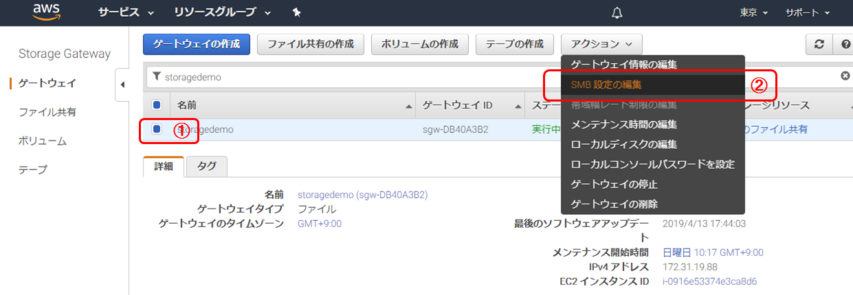Toggle the アクション dropdown button
The width and height of the screenshot is (853, 295).
pyautogui.click(x=602, y=44)
